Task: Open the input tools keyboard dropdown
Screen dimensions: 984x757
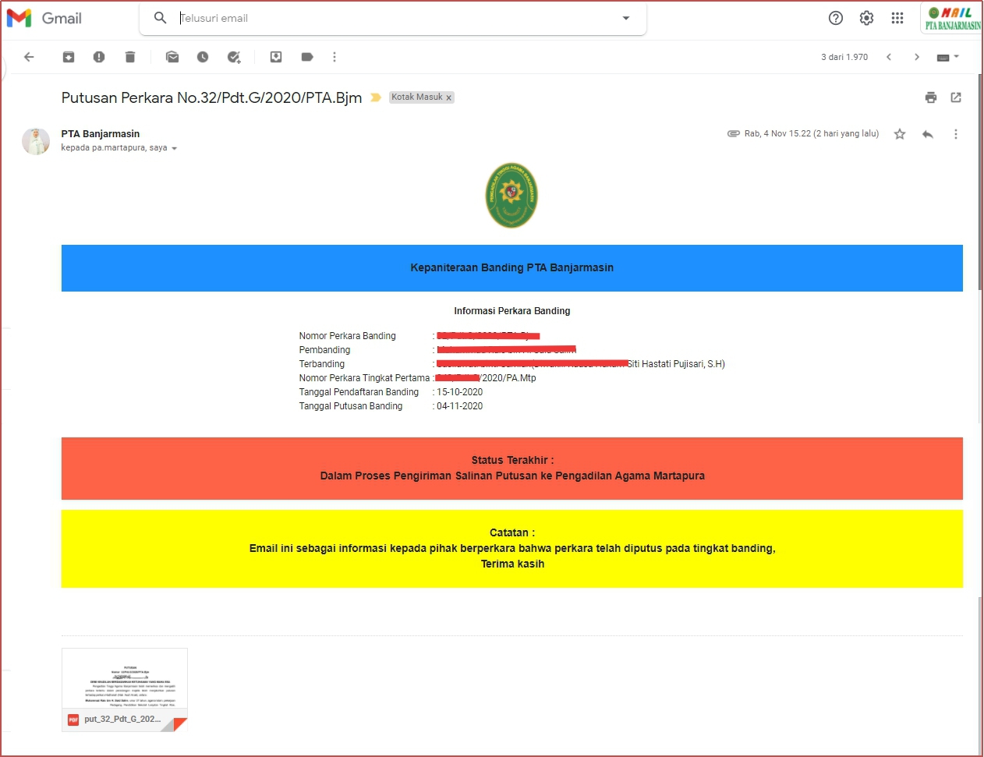Action: [947, 57]
